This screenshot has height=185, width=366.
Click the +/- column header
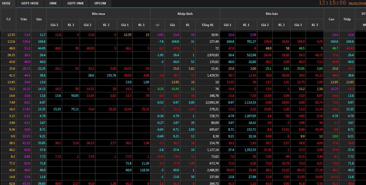click(x=157, y=25)
